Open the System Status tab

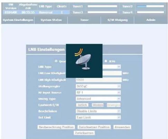click(x=51, y=20)
